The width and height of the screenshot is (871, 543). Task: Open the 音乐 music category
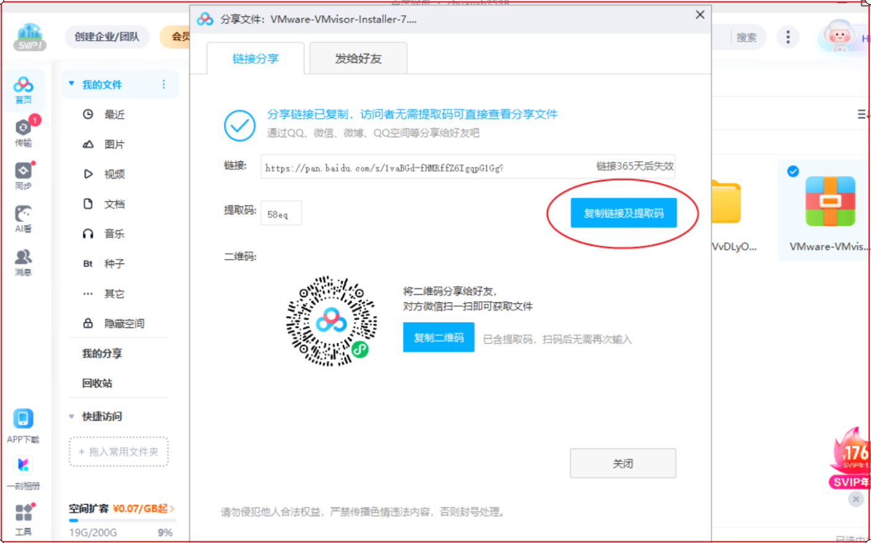(114, 234)
